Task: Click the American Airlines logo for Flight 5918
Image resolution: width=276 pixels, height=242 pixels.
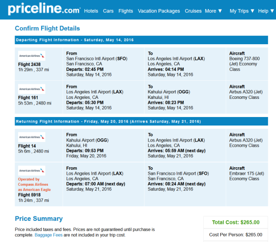Action: coord(32,171)
